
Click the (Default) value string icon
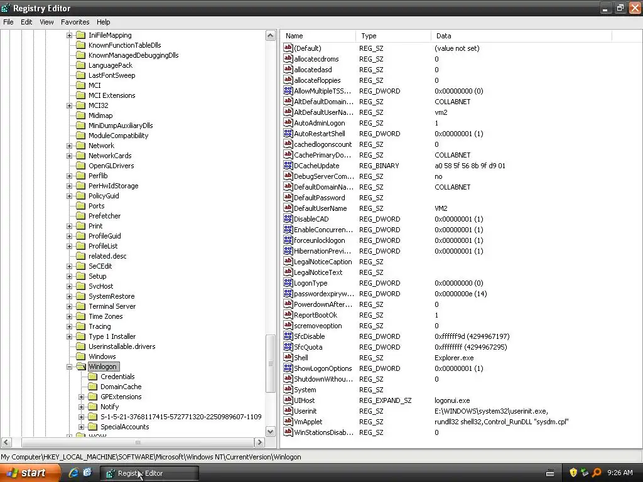tap(288, 48)
